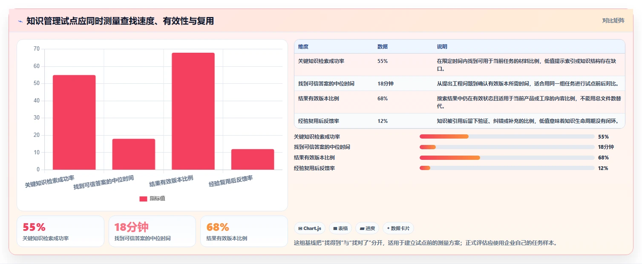Click the lightning icon beside the card title
The height and width of the screenshot is (264, 642).
(x=20, y=21)
